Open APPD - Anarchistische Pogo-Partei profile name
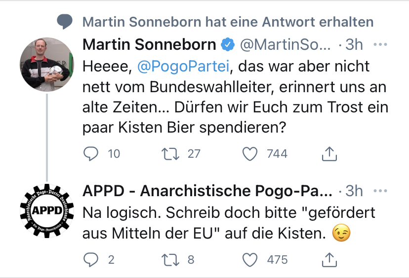This screenshot has height=278, width=409. [207, 191]
